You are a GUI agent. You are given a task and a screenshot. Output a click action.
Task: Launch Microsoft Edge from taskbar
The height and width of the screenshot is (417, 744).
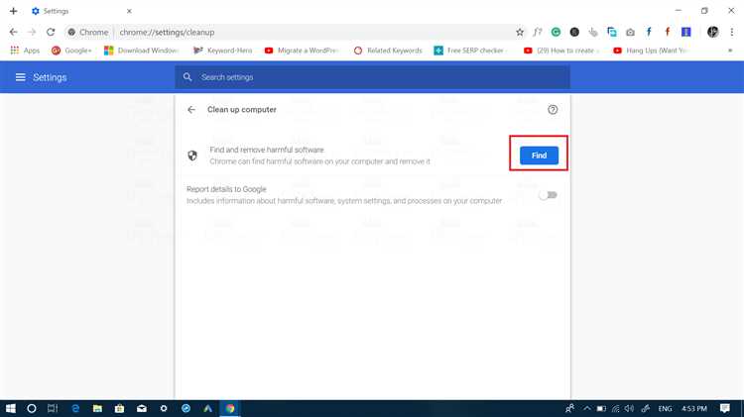tap(75, 408)
